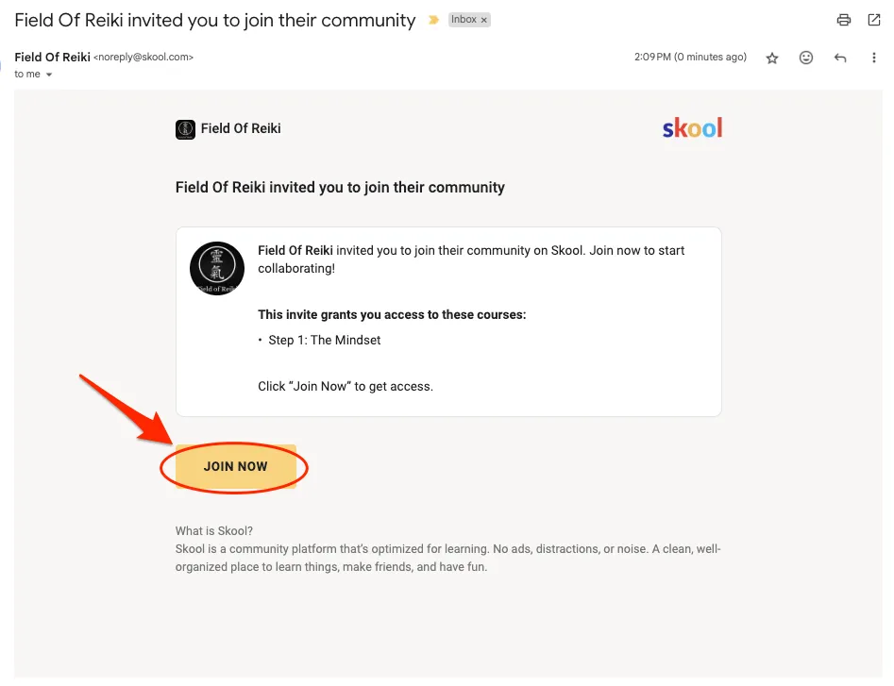This screenshot has height=686, width=894.
Task: Click the sender name Field Of Reiki
Action: coord(52,58)
